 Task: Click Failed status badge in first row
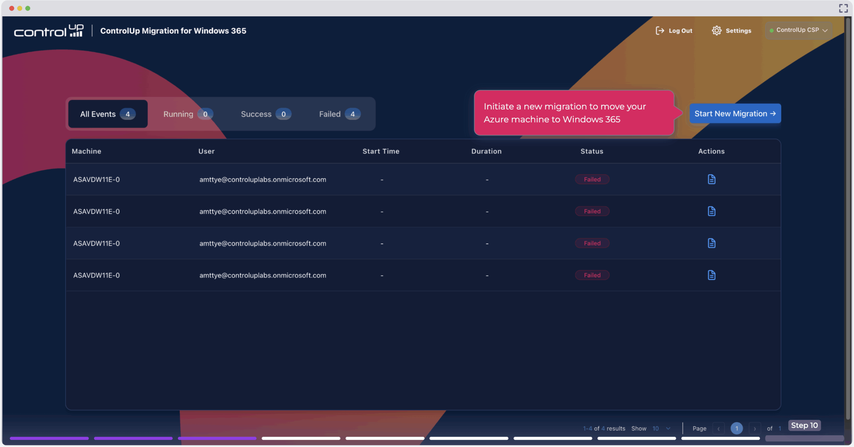(592, 179)
